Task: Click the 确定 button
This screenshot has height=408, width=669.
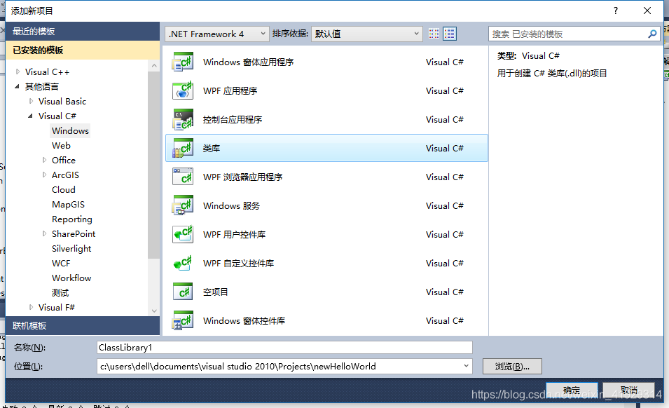Action: point(572,390)
